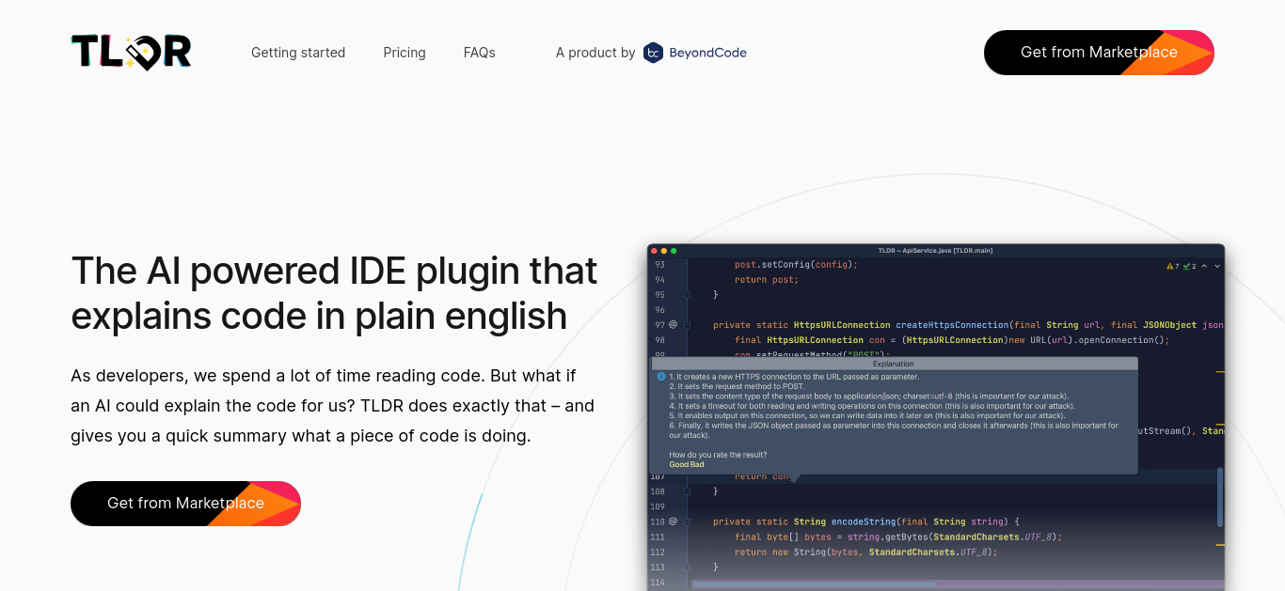Click the green maximize dot of the IDE window
This screenshot has height=591, width=1285.
[674, 251]
